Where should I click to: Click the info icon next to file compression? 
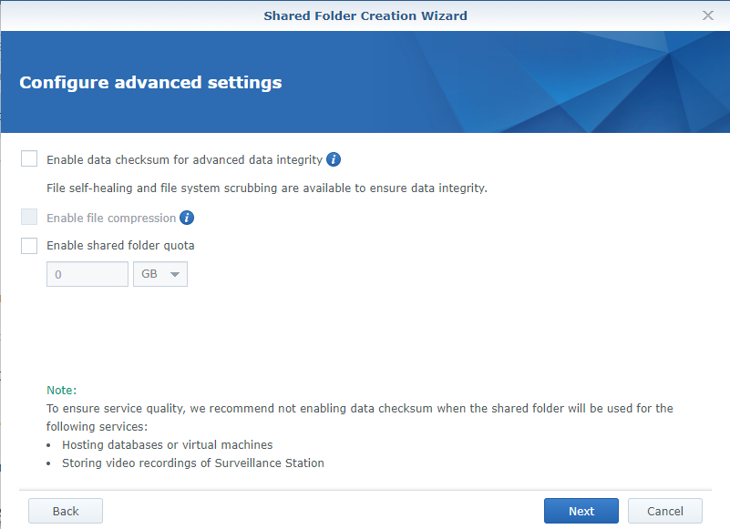(187, 218)
